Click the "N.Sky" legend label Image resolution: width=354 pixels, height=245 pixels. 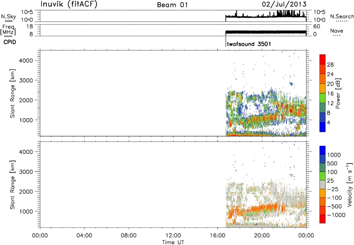tap(8, 16)
